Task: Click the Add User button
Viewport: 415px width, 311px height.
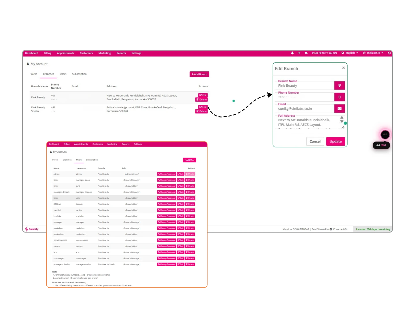Action: click(189, 160)
